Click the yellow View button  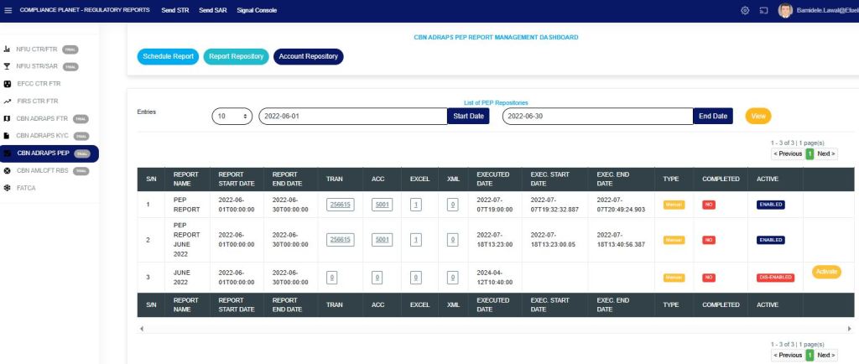(x=757, y=117)
